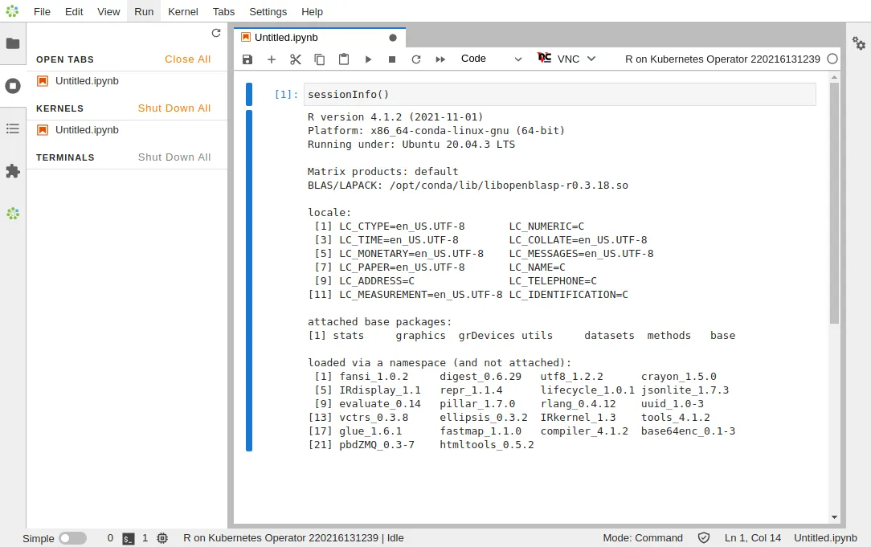Open the Run menu

click(144, 12)
